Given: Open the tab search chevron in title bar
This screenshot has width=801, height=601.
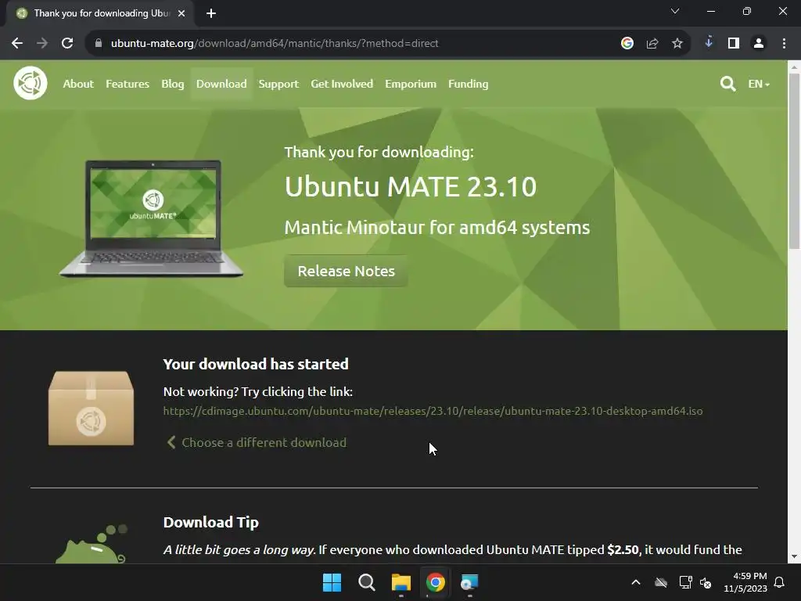Looking at the screenshot, I should (675, 11).
